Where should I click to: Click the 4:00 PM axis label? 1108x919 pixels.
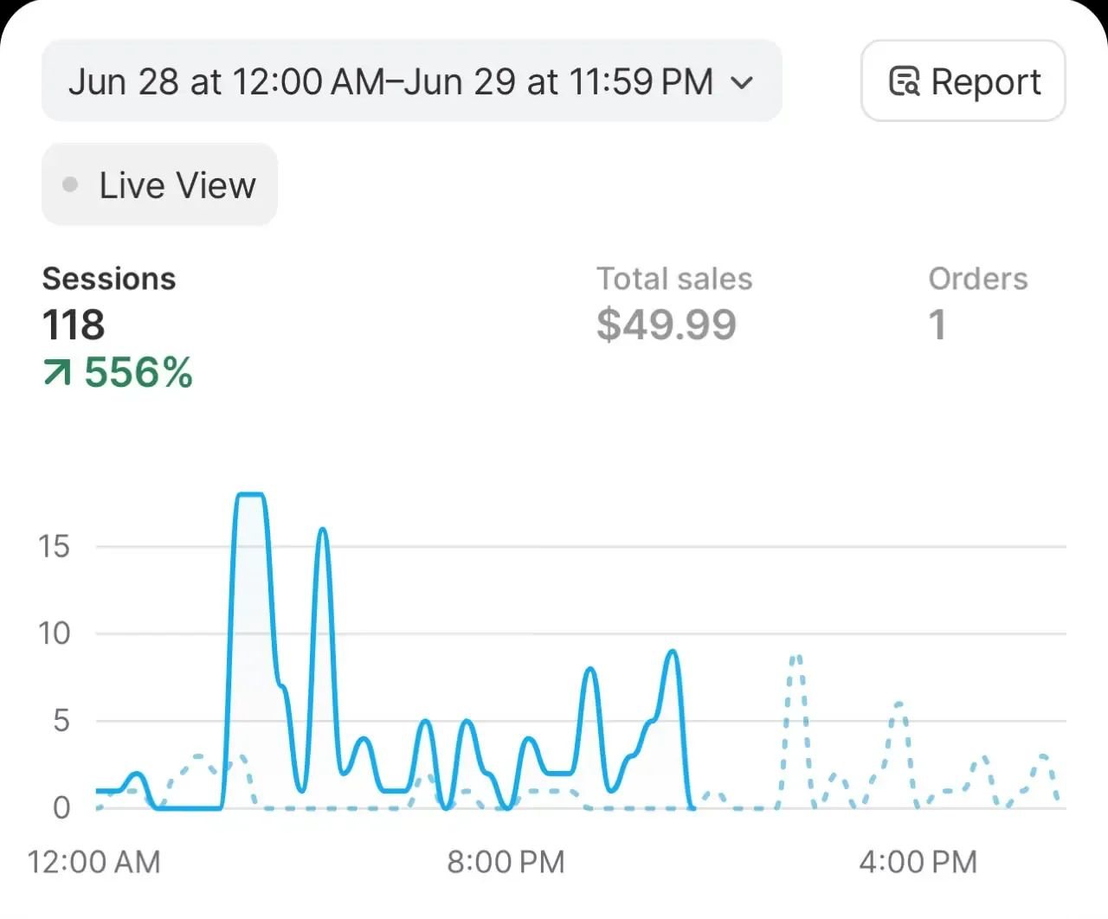coord(918,862)
